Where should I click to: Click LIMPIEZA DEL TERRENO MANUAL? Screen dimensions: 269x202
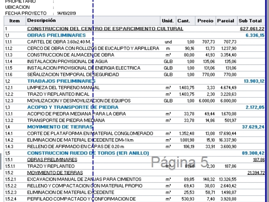coord(63,88)
